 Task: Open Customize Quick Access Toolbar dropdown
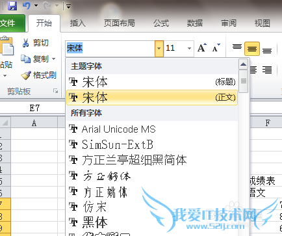click(x=68, y=7)
